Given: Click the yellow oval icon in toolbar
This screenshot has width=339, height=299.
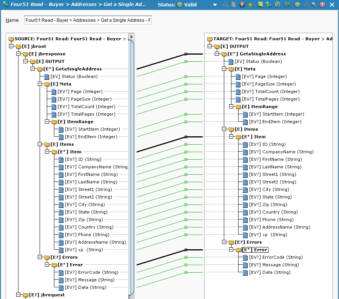Looking at the screenshot, I should pyautogui.click(x=251, y=5).
